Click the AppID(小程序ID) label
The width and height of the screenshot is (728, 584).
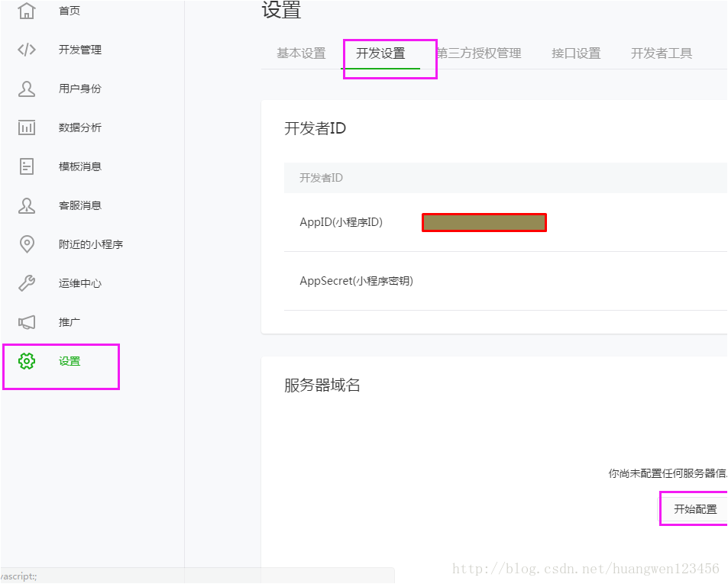click(341, 222)
